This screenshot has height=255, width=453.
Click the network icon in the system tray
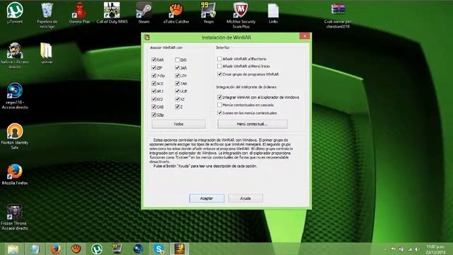[409, 249]
